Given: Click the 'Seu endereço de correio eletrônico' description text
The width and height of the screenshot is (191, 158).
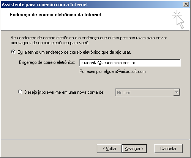Looking at the screenshot, I should click(89, 40).
